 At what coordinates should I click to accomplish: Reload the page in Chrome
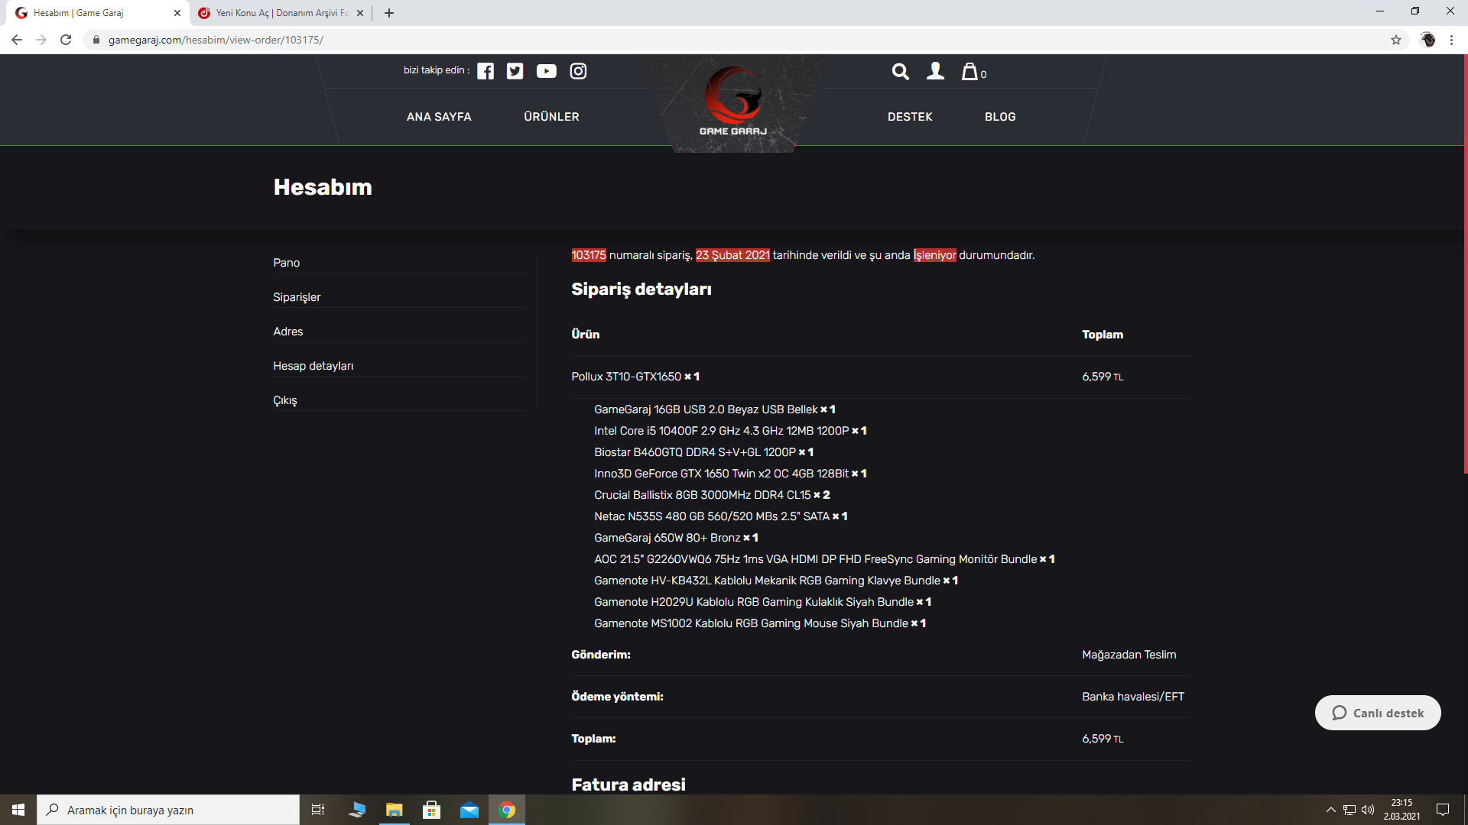[66, 40]
